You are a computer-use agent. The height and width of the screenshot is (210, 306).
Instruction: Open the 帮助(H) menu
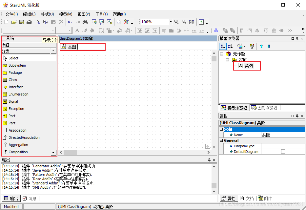pyautogui.click(x=119, y=14)
